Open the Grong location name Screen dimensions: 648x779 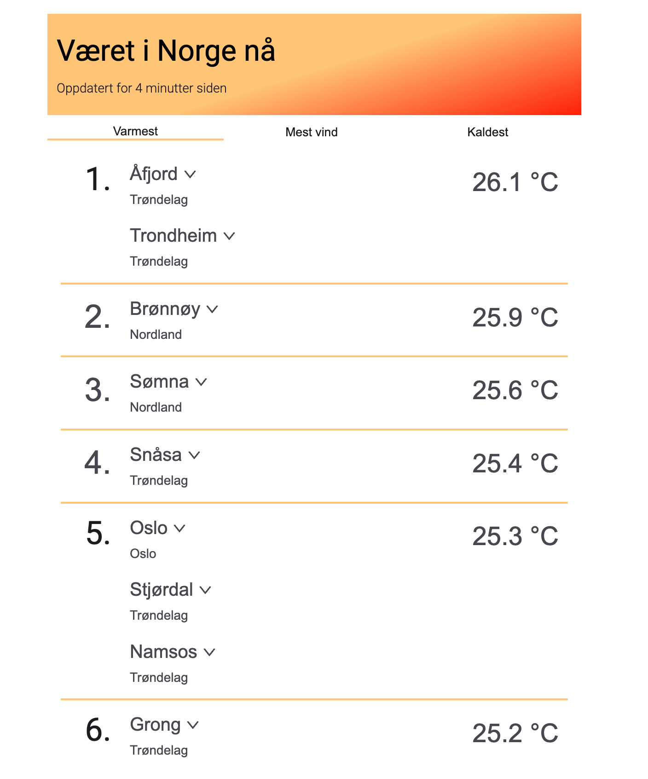click(155, 725)
